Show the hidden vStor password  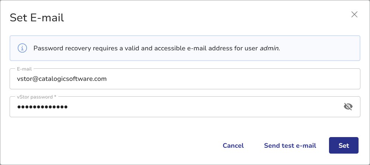(347, 107)
